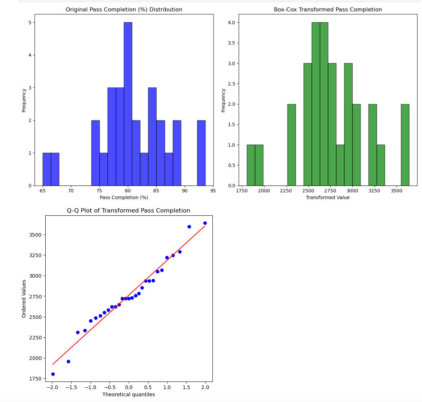Click the "65" tick on the blue histogram axis
Image resolution: width=422 pixels, height=402 pixels.
tap(42, 191)
